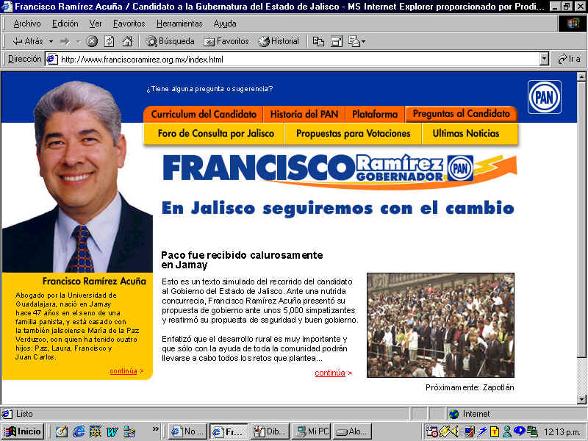Launch the first quick launch icon beside Inicio

click(61, 431)
